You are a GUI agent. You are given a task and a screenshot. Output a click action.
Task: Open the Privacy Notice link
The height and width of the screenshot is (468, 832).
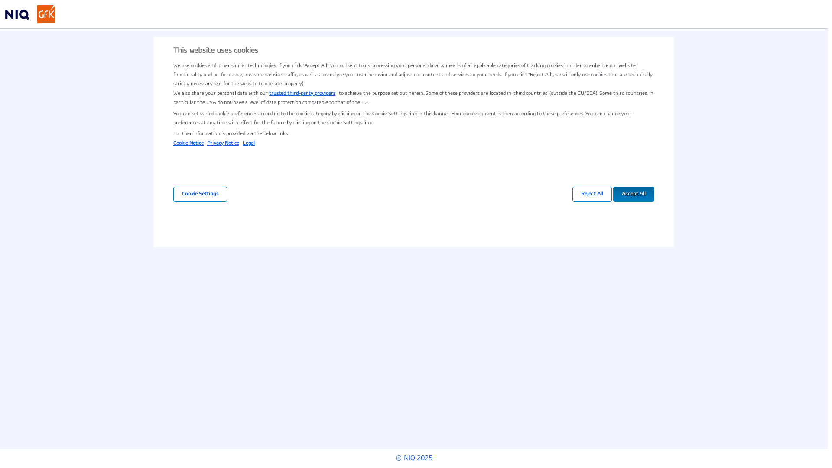click(223, 143)
